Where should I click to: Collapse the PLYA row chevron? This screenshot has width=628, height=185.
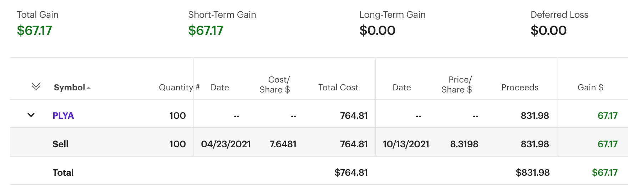click(x=31, y=115)
